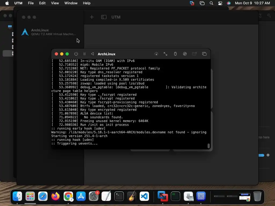Screen dimensions: 275x206
Task: Click the date and time in menu bar
Action: (252, 3)
